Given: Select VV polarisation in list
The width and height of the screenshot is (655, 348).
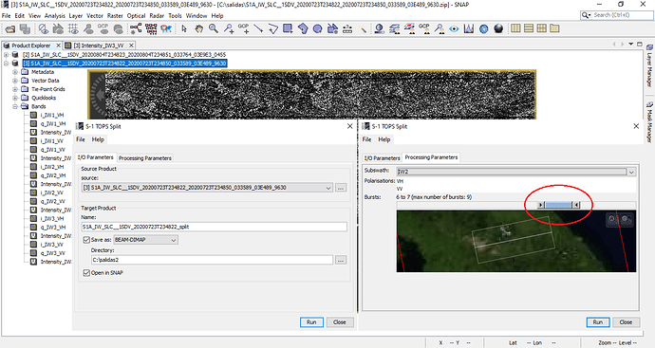Looking at the screenshot, I should (x=401, y=190).
